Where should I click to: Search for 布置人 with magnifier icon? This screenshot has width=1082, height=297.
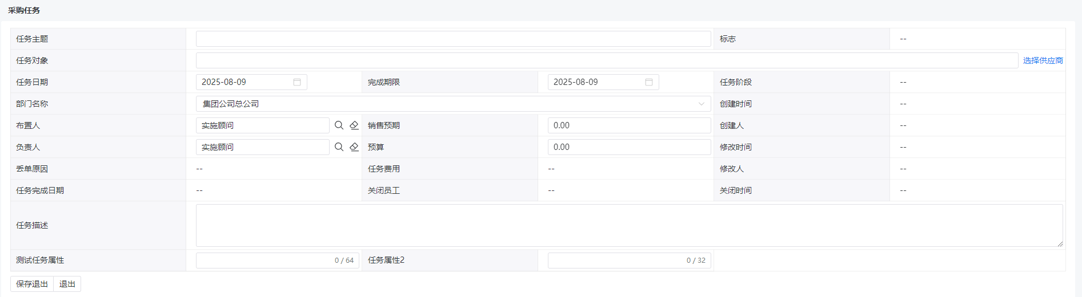point(339,125)
